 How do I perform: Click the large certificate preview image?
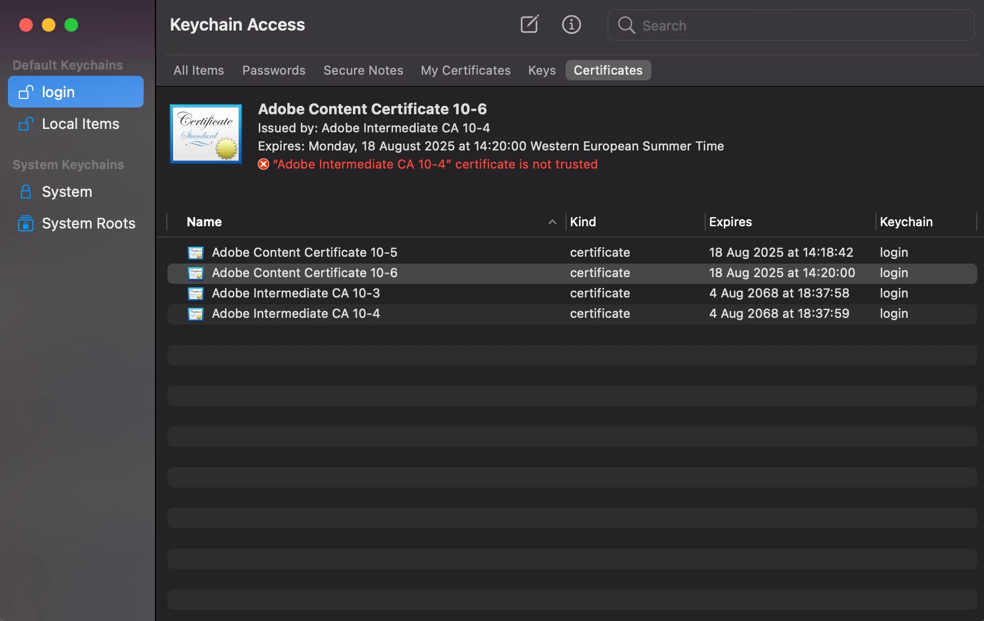point(206,134)
